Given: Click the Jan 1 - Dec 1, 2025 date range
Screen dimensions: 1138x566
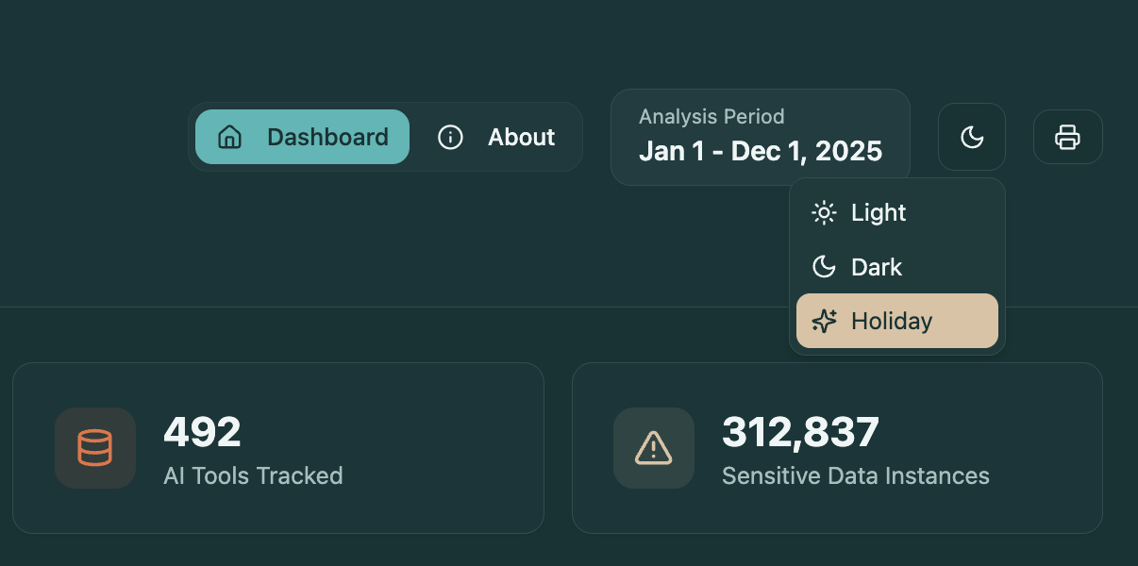Looking at the screenshot, I should tap(761, 151).
